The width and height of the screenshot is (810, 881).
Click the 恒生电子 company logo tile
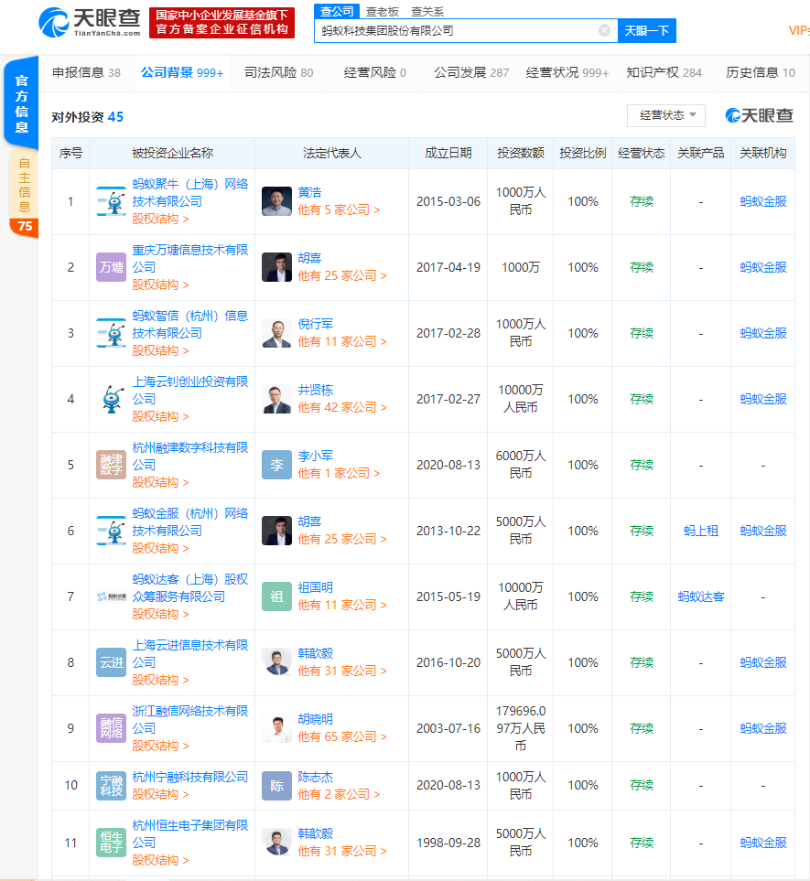click(112, 843)
